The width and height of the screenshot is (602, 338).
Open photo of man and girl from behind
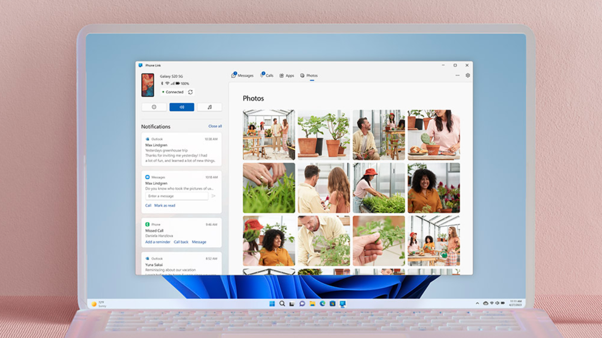(324, 188)
